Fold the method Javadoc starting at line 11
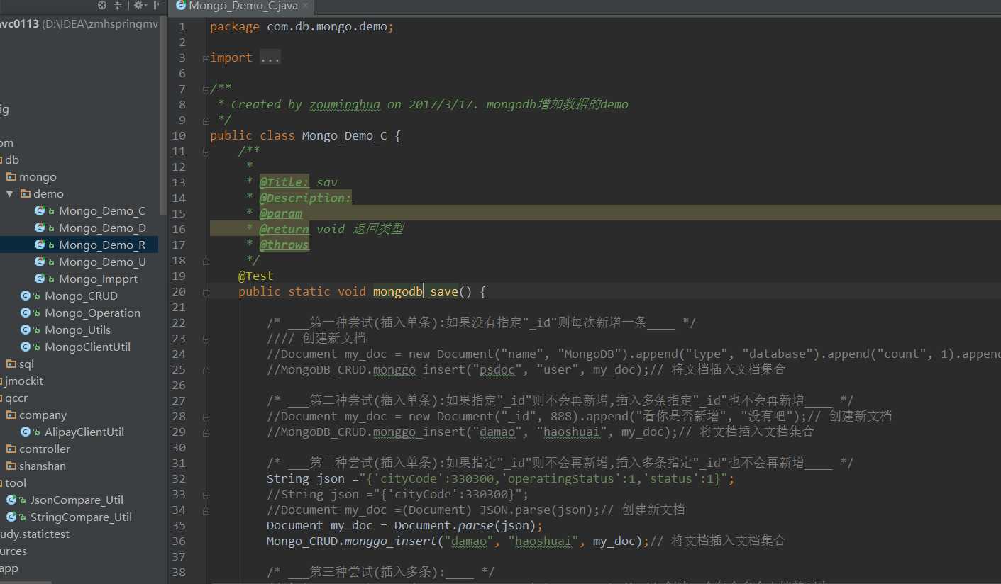 point(206,152)
